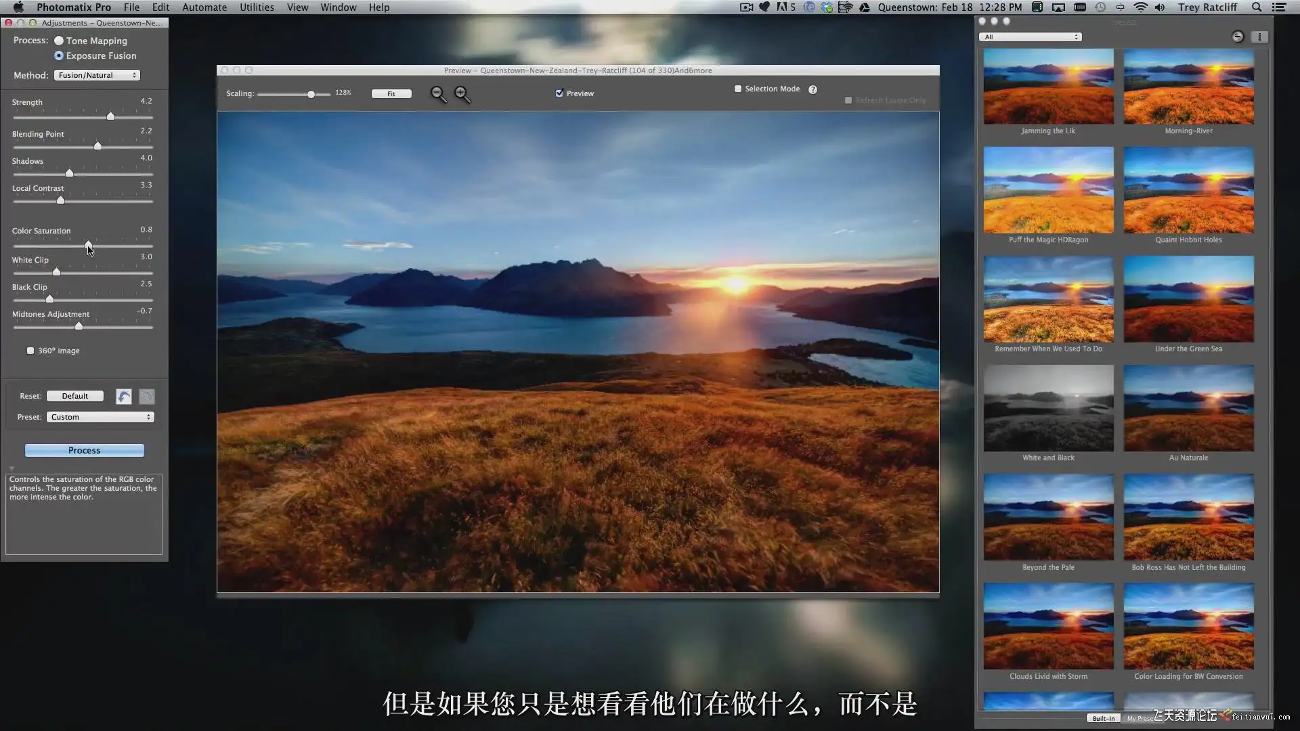Apply the Beyond the Pale preset
The height and width of the screenshot is (731, 1300).
(x=1048, y=517)
